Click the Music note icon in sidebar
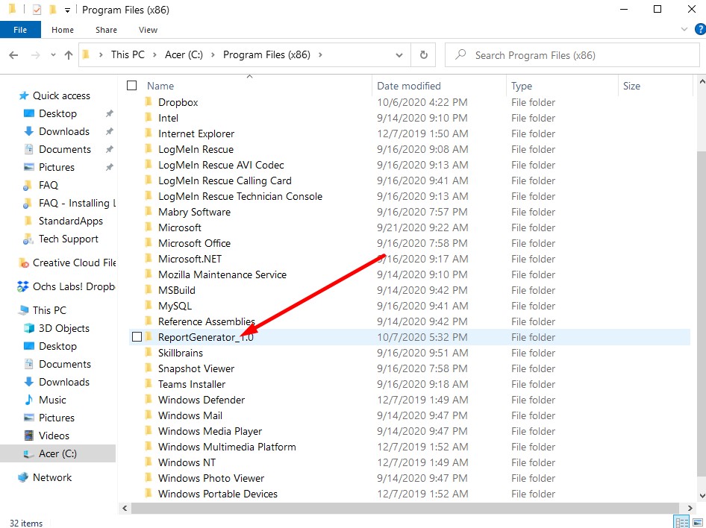The width and height of the screenshot is (706, 528). click(x=29, y=400)
